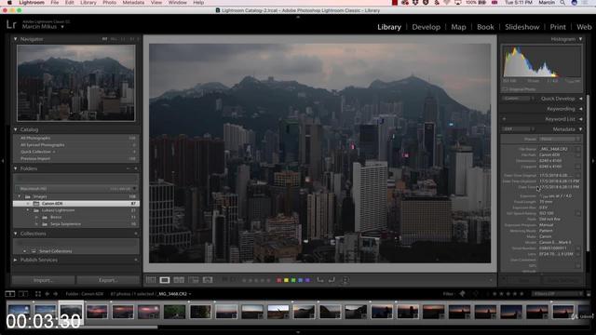596x335 pixels.
Task: Expand the Publish Services panel
Action: pyautogui.click(x=15, y=260)
